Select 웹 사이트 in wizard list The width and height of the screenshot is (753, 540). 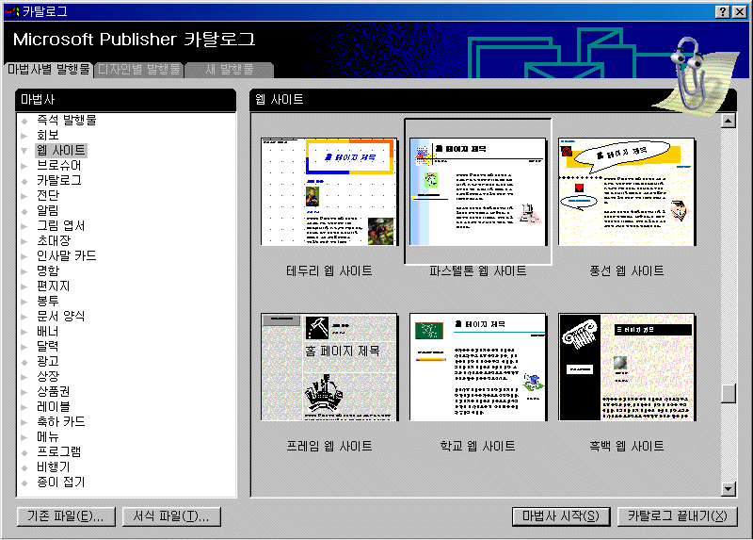coord(61,151)
